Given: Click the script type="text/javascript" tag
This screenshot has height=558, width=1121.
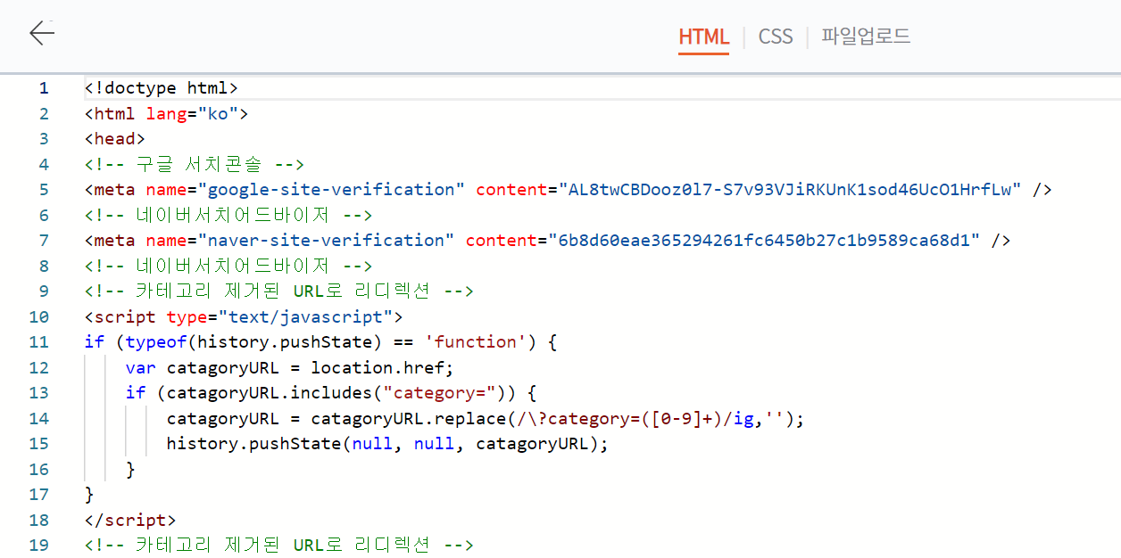Looking at the screenshot, I should [244, 317].
